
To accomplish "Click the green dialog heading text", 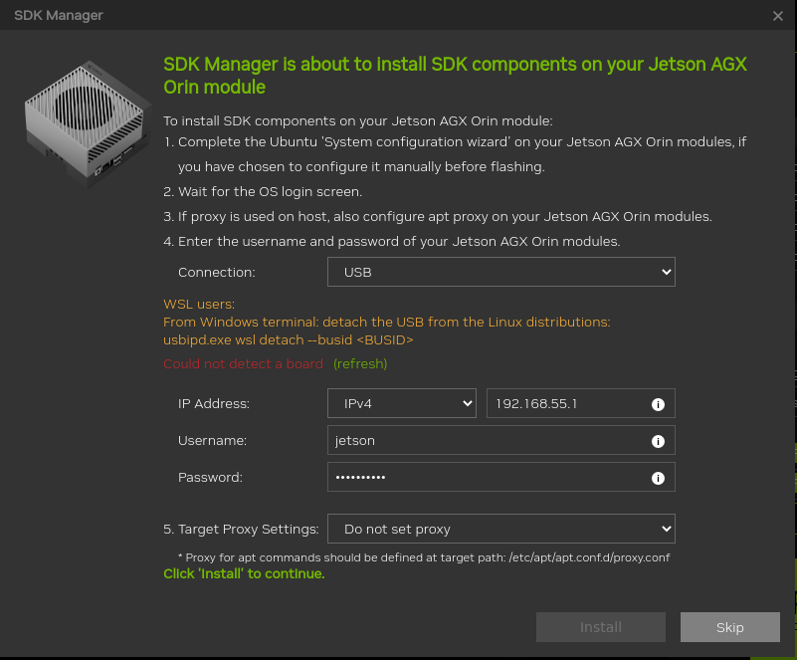I will tap(455, 76).
